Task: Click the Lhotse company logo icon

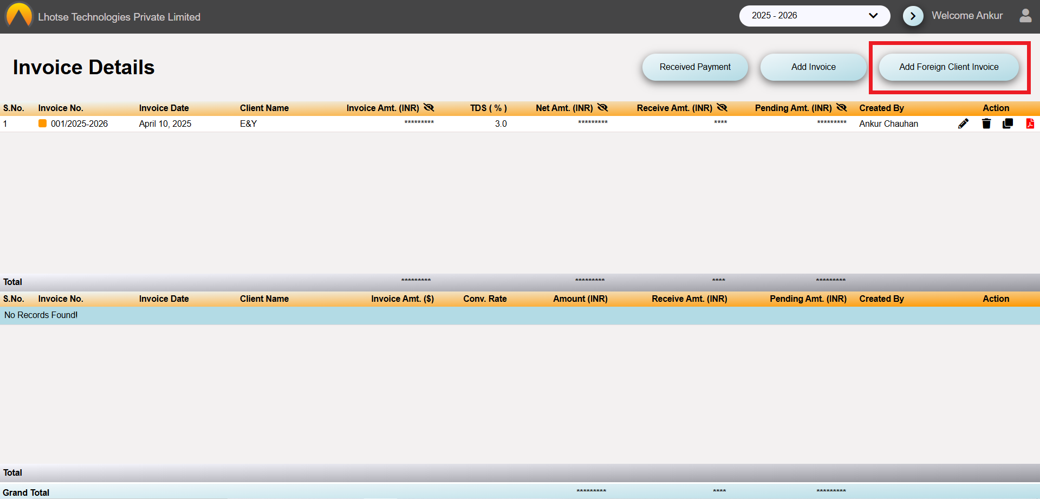Action: 19,15
